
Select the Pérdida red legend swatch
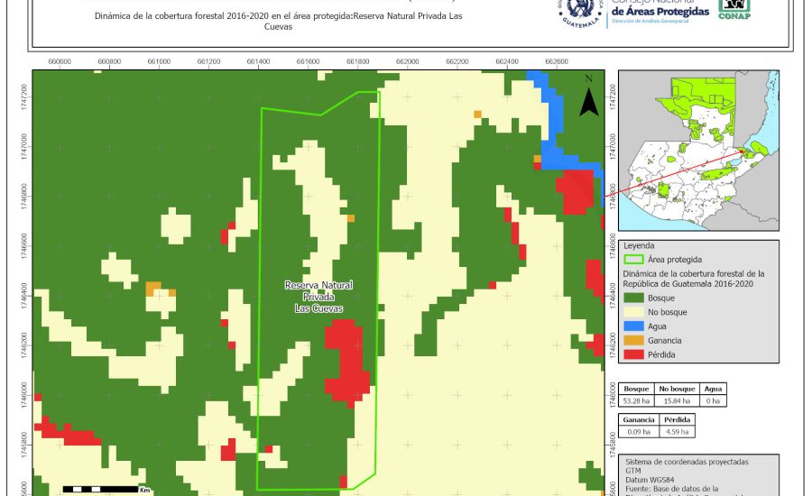coord(633,354)
